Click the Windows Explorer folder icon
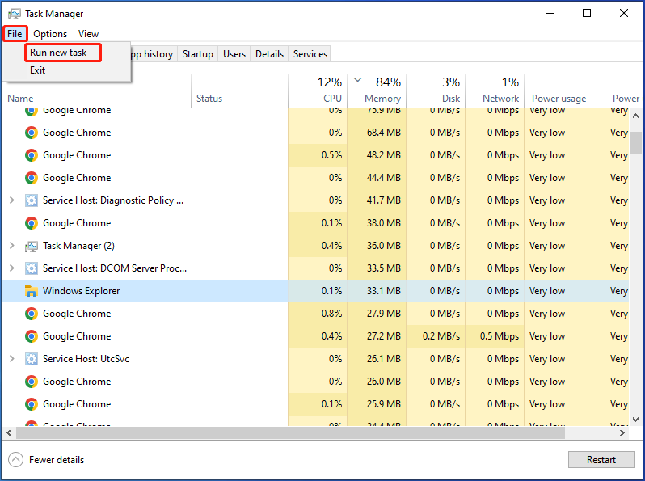 point(32,291)
